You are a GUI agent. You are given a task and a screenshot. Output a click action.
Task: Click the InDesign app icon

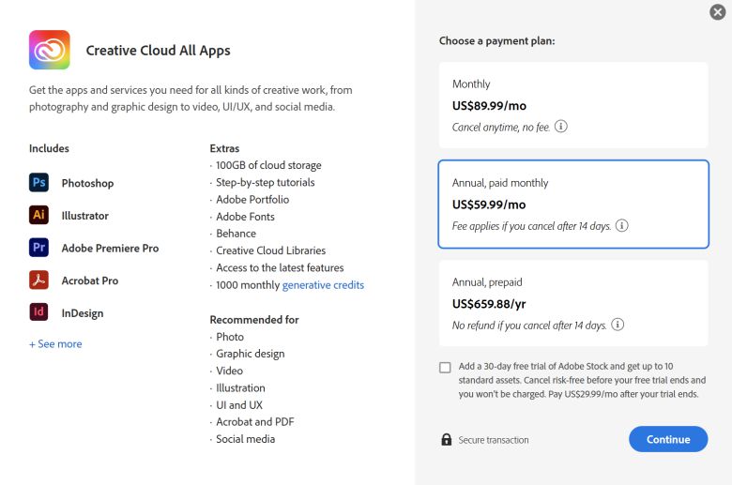coord(39,312)
